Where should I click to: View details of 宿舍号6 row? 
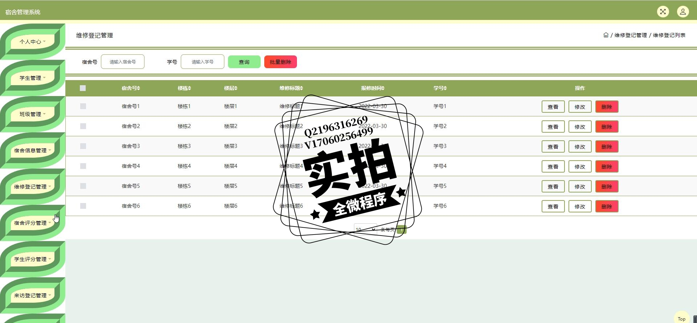[x=553, y=207]
